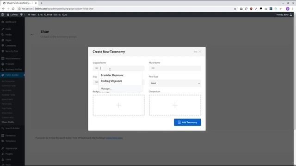The image size is (296, 166).
Task: Click the back arrow beside Shoe heading
Action: [x=32, y=34]
